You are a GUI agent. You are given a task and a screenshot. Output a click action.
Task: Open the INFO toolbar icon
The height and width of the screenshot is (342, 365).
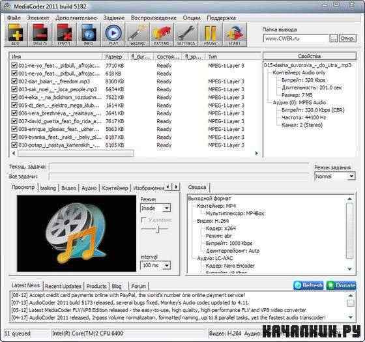[x=89, y=35]
